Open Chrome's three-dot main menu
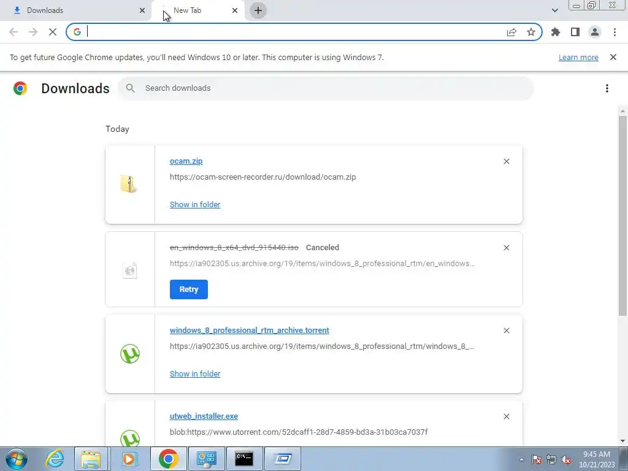Screen dimensions: 628x471 pos(615,32)
